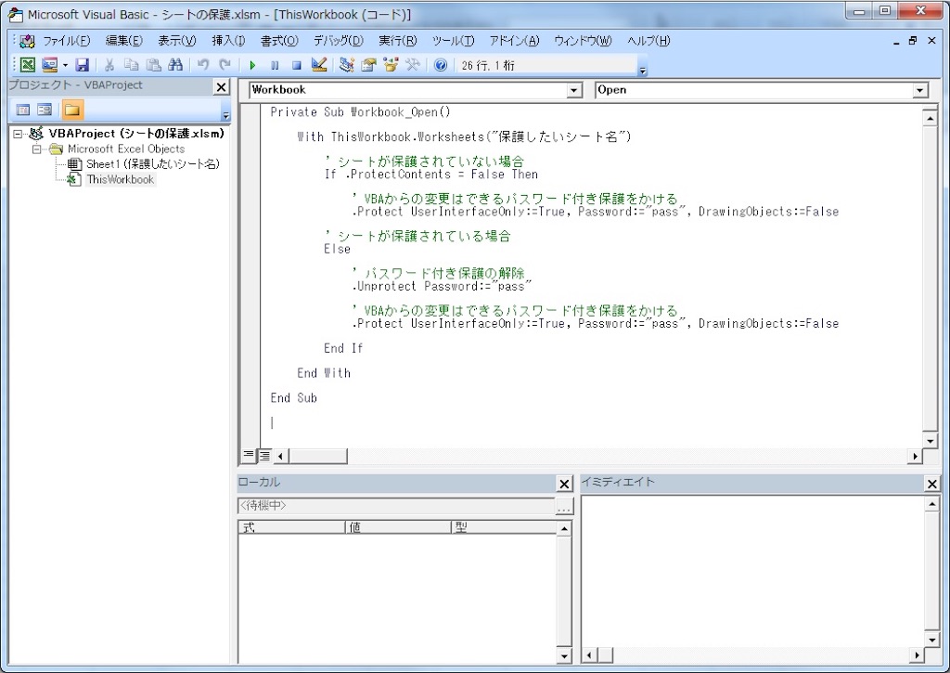Switch to Full Module View button
Screen dimensions: 950x673
264,455
